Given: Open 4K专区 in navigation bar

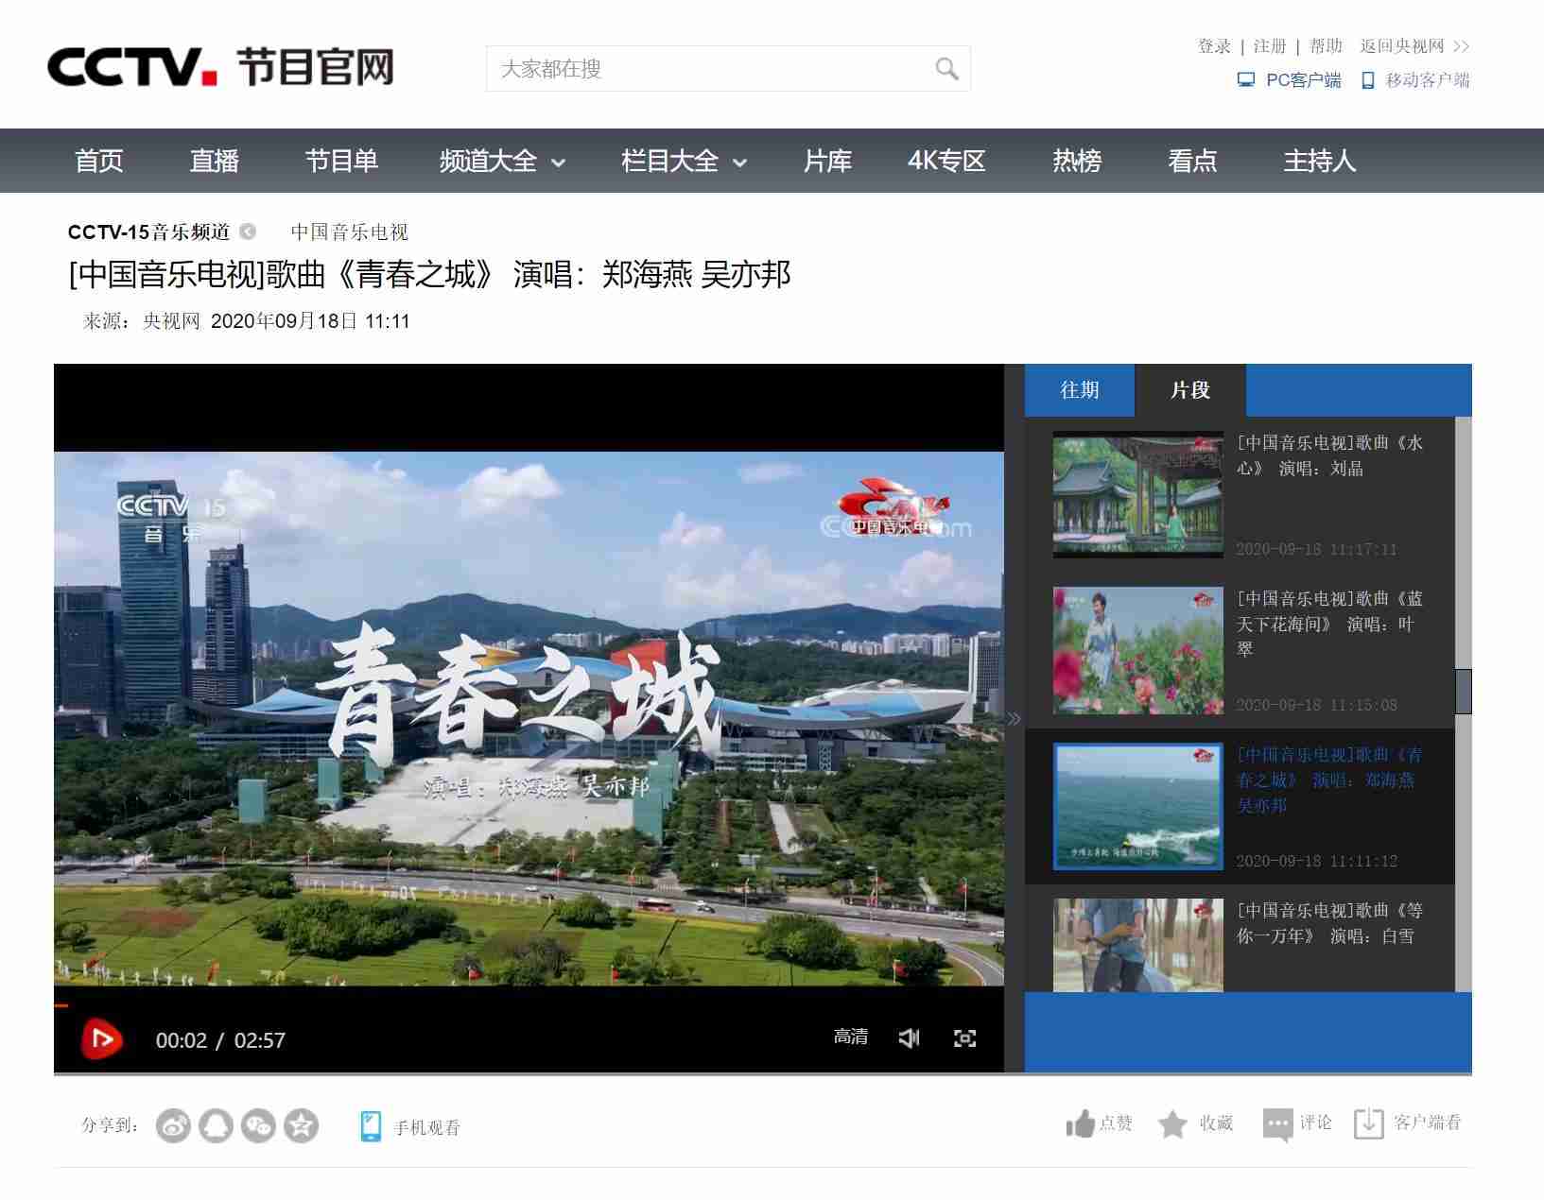Looking at the screenshot, I should point(946,161).
